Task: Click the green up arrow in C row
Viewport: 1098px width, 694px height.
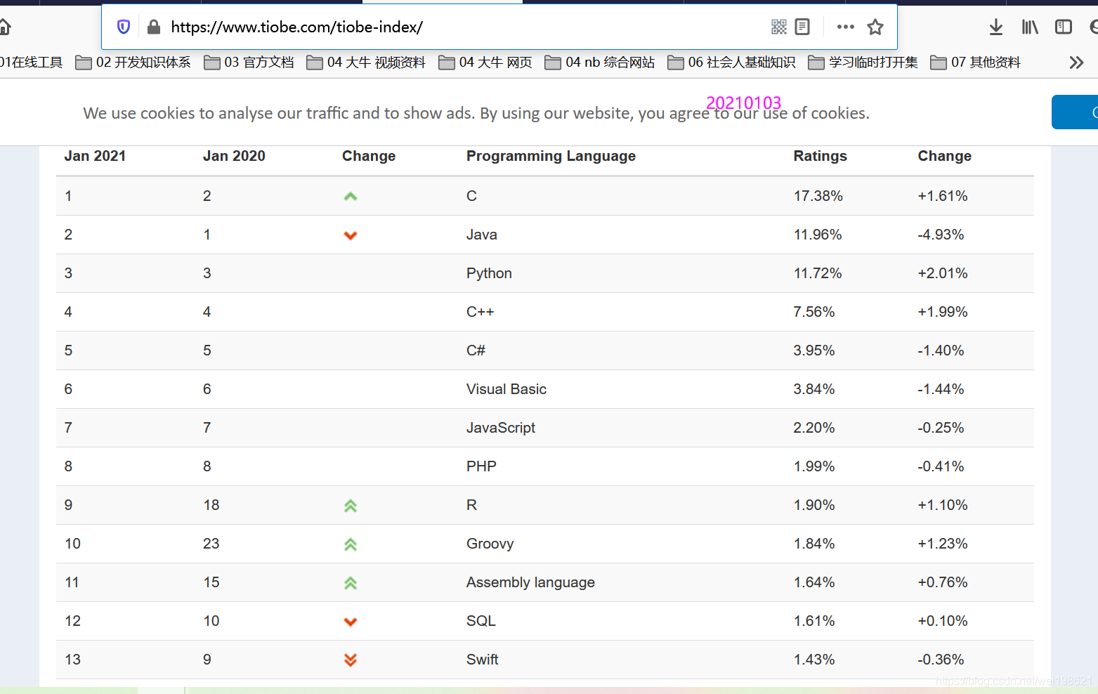Action: coord(351,196)
